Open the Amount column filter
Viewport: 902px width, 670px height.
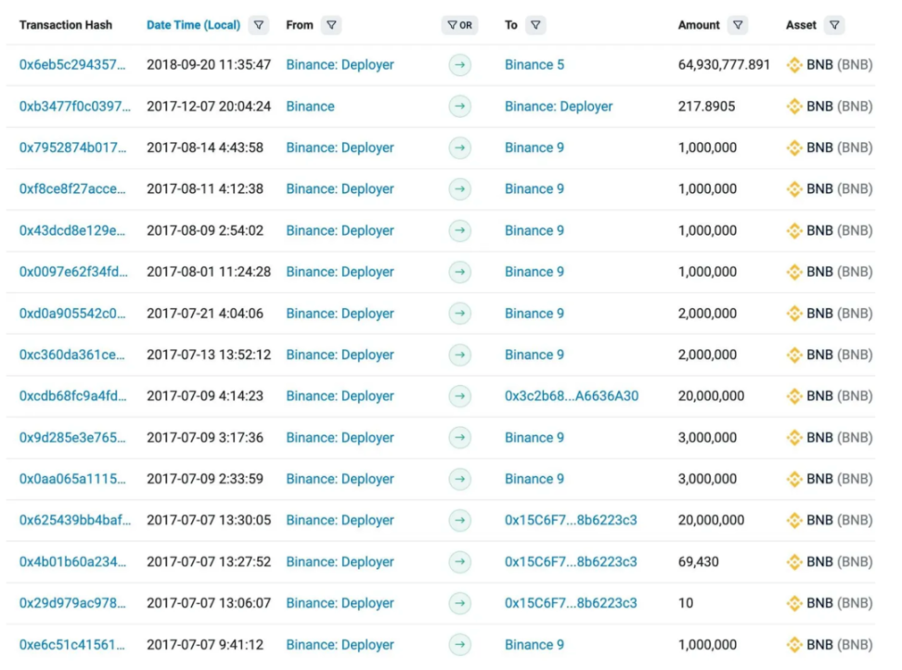click(x=738, y=25)
